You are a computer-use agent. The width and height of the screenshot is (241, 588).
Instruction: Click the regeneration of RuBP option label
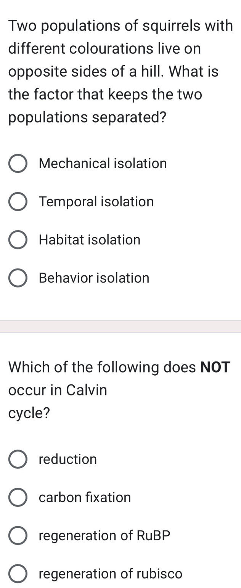[x=104, y=535]
